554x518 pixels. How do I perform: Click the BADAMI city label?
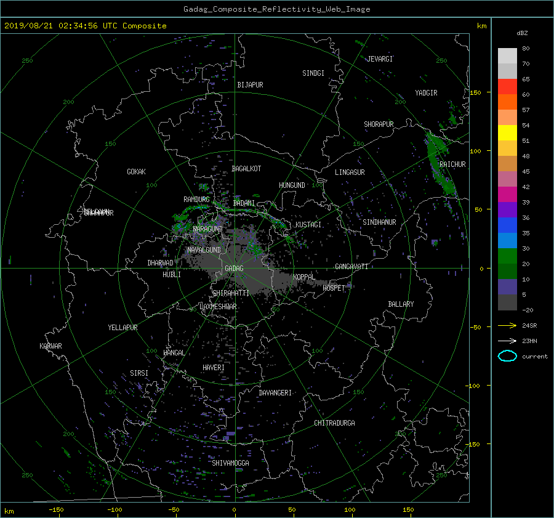[x=244, y=203]
